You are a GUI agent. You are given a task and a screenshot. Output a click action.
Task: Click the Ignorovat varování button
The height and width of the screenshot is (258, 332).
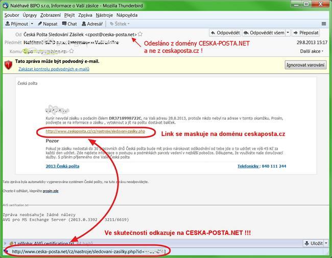305,65
